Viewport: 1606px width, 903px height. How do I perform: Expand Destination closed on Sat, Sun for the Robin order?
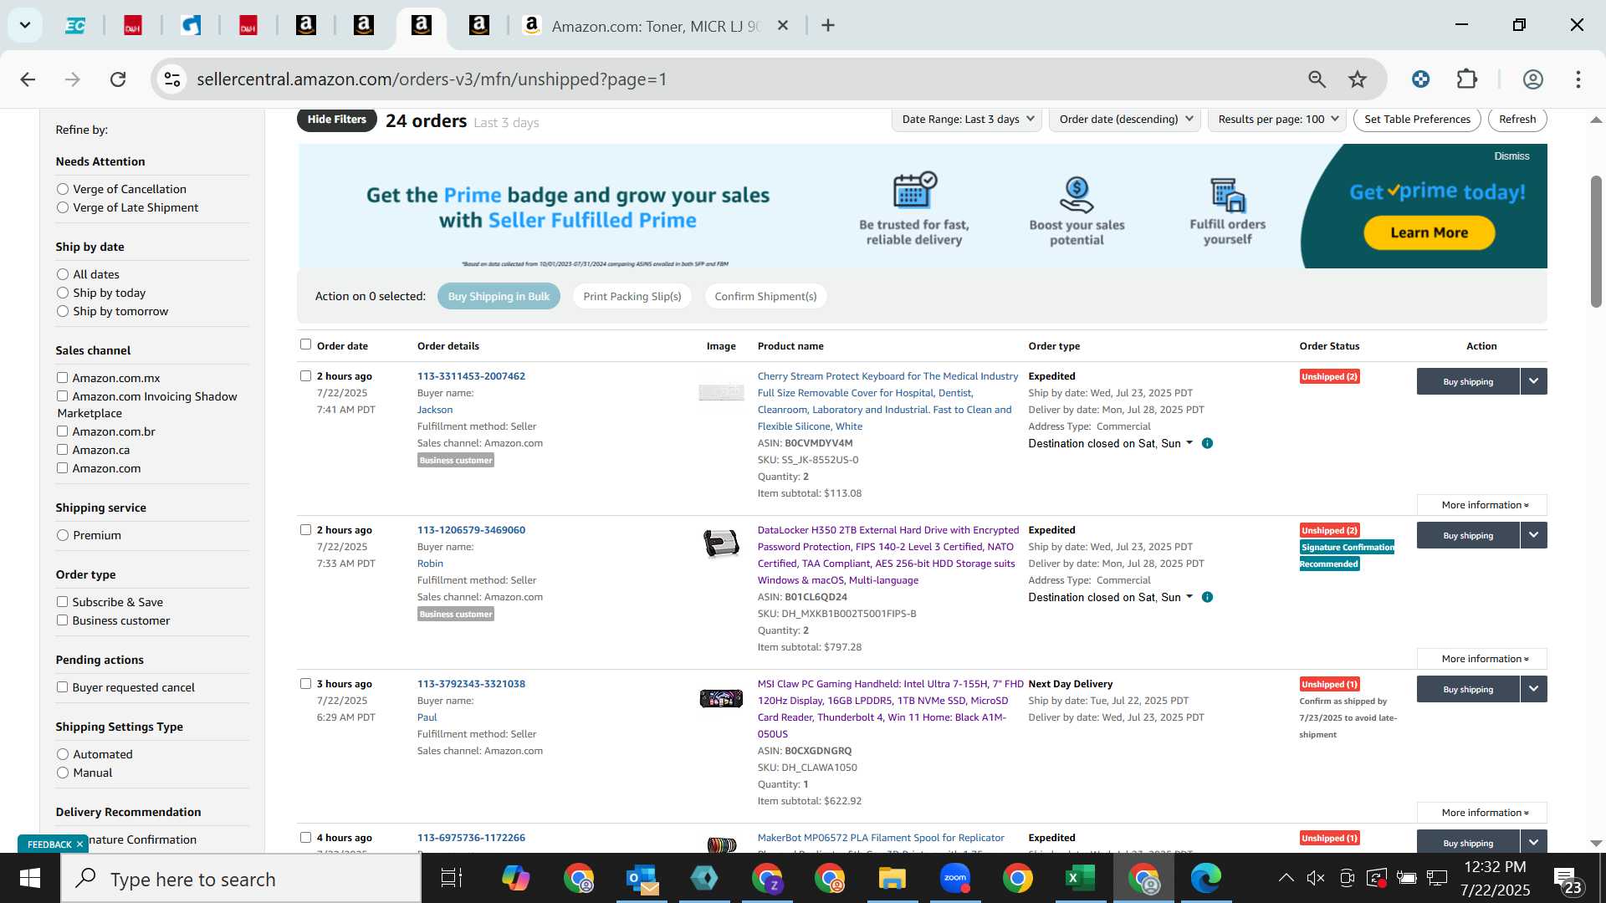coord(1110,597)
